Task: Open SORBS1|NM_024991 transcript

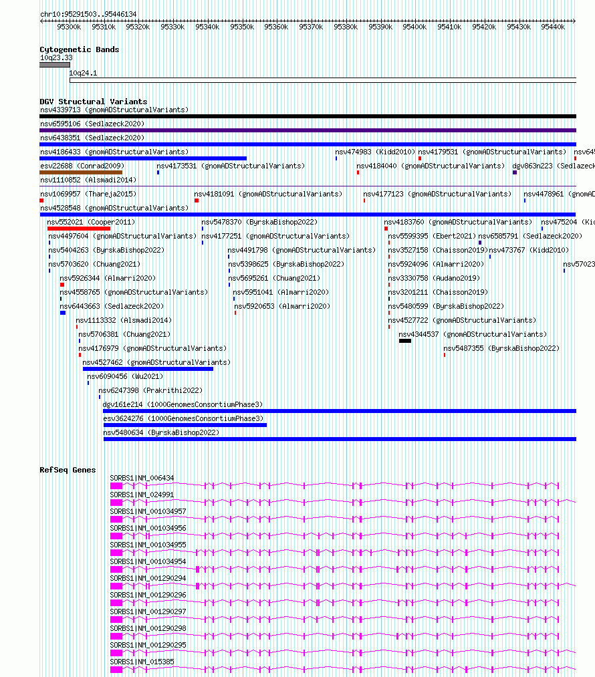Action: pyautogui.click(x=343, y=503)
